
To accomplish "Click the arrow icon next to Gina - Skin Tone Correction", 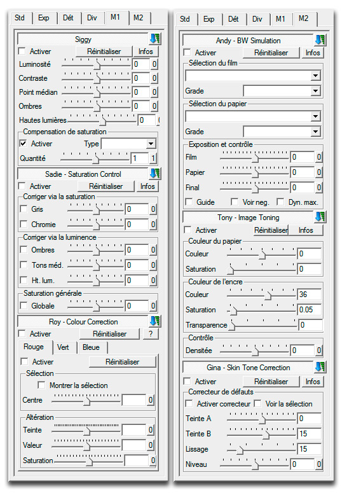I will (x=320, y=367).
